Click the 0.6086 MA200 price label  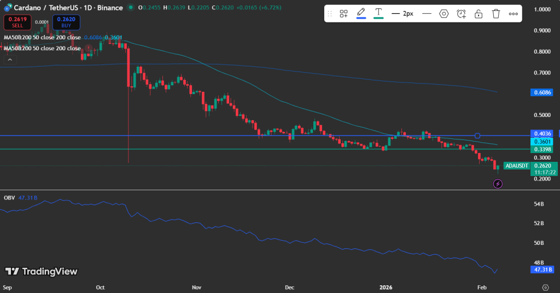[542, 92]
